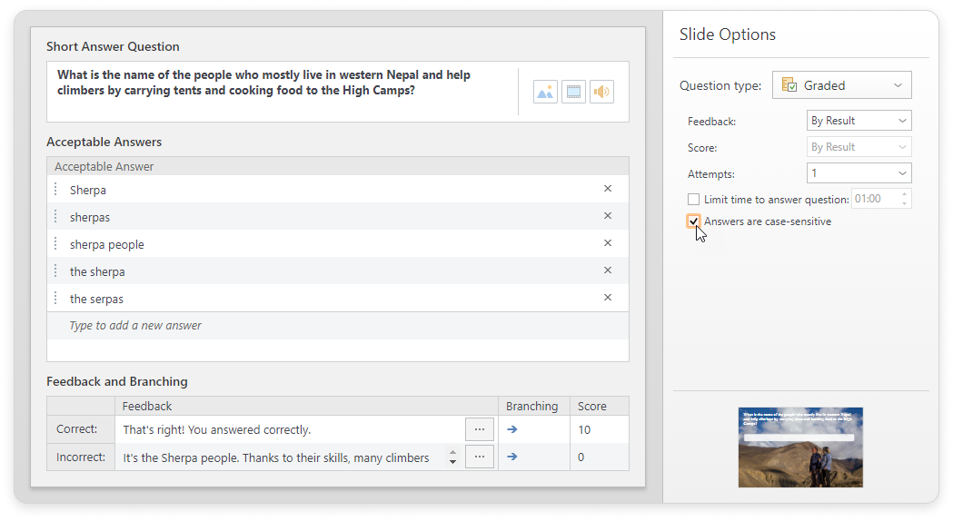The width and height of the screenshot is (953, 521).
Task: Delete the 'Sherpa' acceptable answer
Action: (608, 189)
